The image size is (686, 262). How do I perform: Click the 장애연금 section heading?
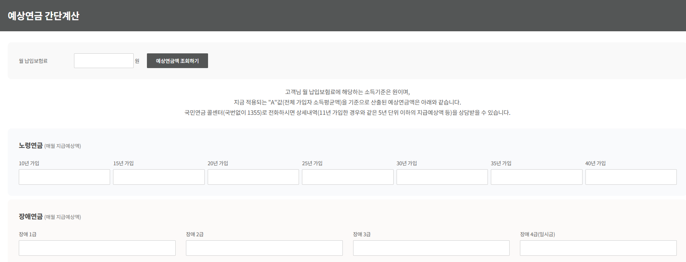(x=31, y=216)
